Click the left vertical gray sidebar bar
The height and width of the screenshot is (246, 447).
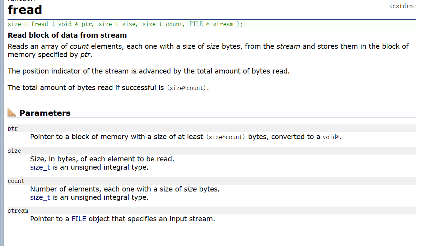tap(2, 123)
